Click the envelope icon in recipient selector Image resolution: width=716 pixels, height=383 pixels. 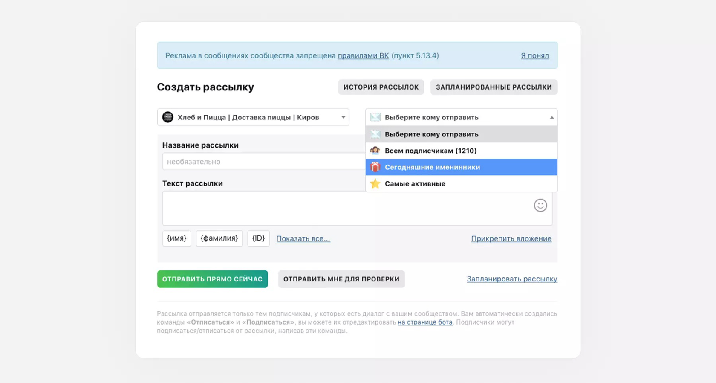pos(375,117)
